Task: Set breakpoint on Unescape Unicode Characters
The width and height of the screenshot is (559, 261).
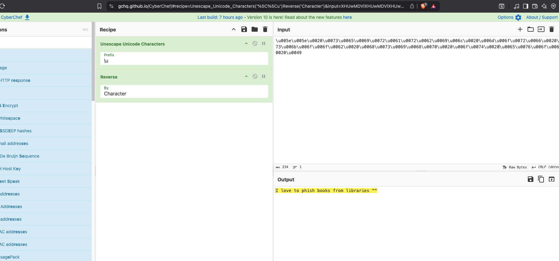Action: [x=264, y=43]
